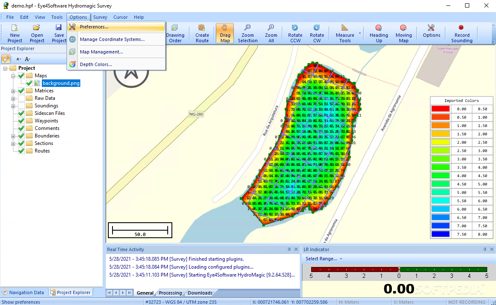Jump to the first tab using the arrow
Image resolution: width=496 pixels, height=305 pixels.
click(x=109, y=292)
